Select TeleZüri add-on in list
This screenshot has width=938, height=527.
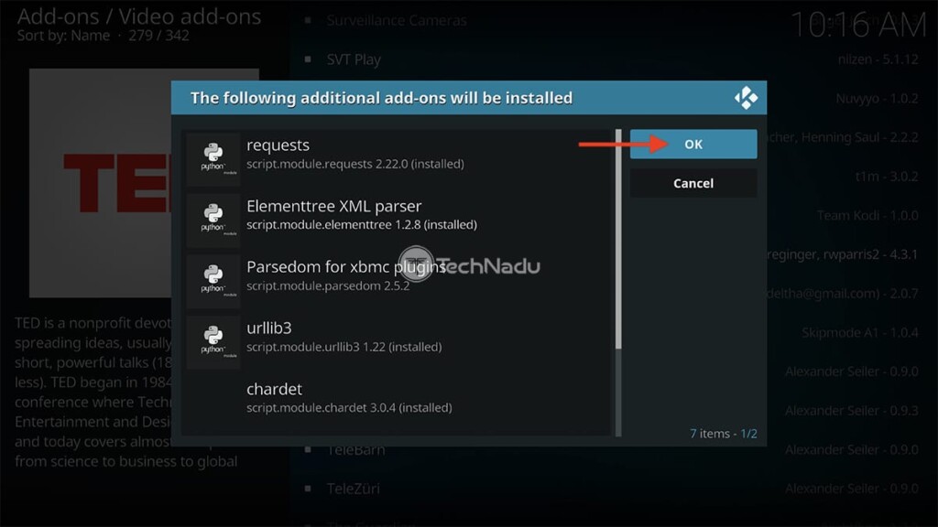click(355, 489)
